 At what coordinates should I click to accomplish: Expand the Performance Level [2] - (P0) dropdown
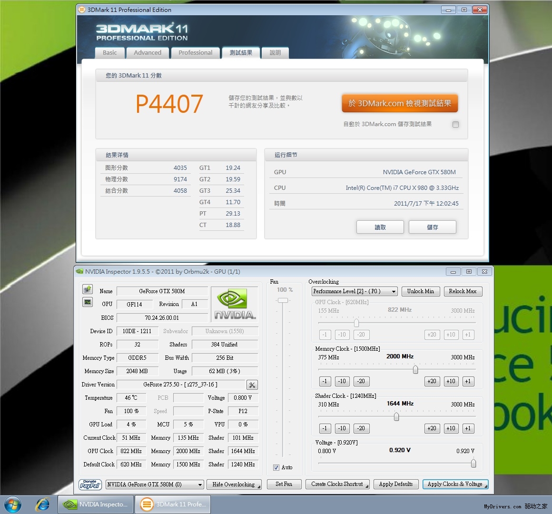(355, 291)
